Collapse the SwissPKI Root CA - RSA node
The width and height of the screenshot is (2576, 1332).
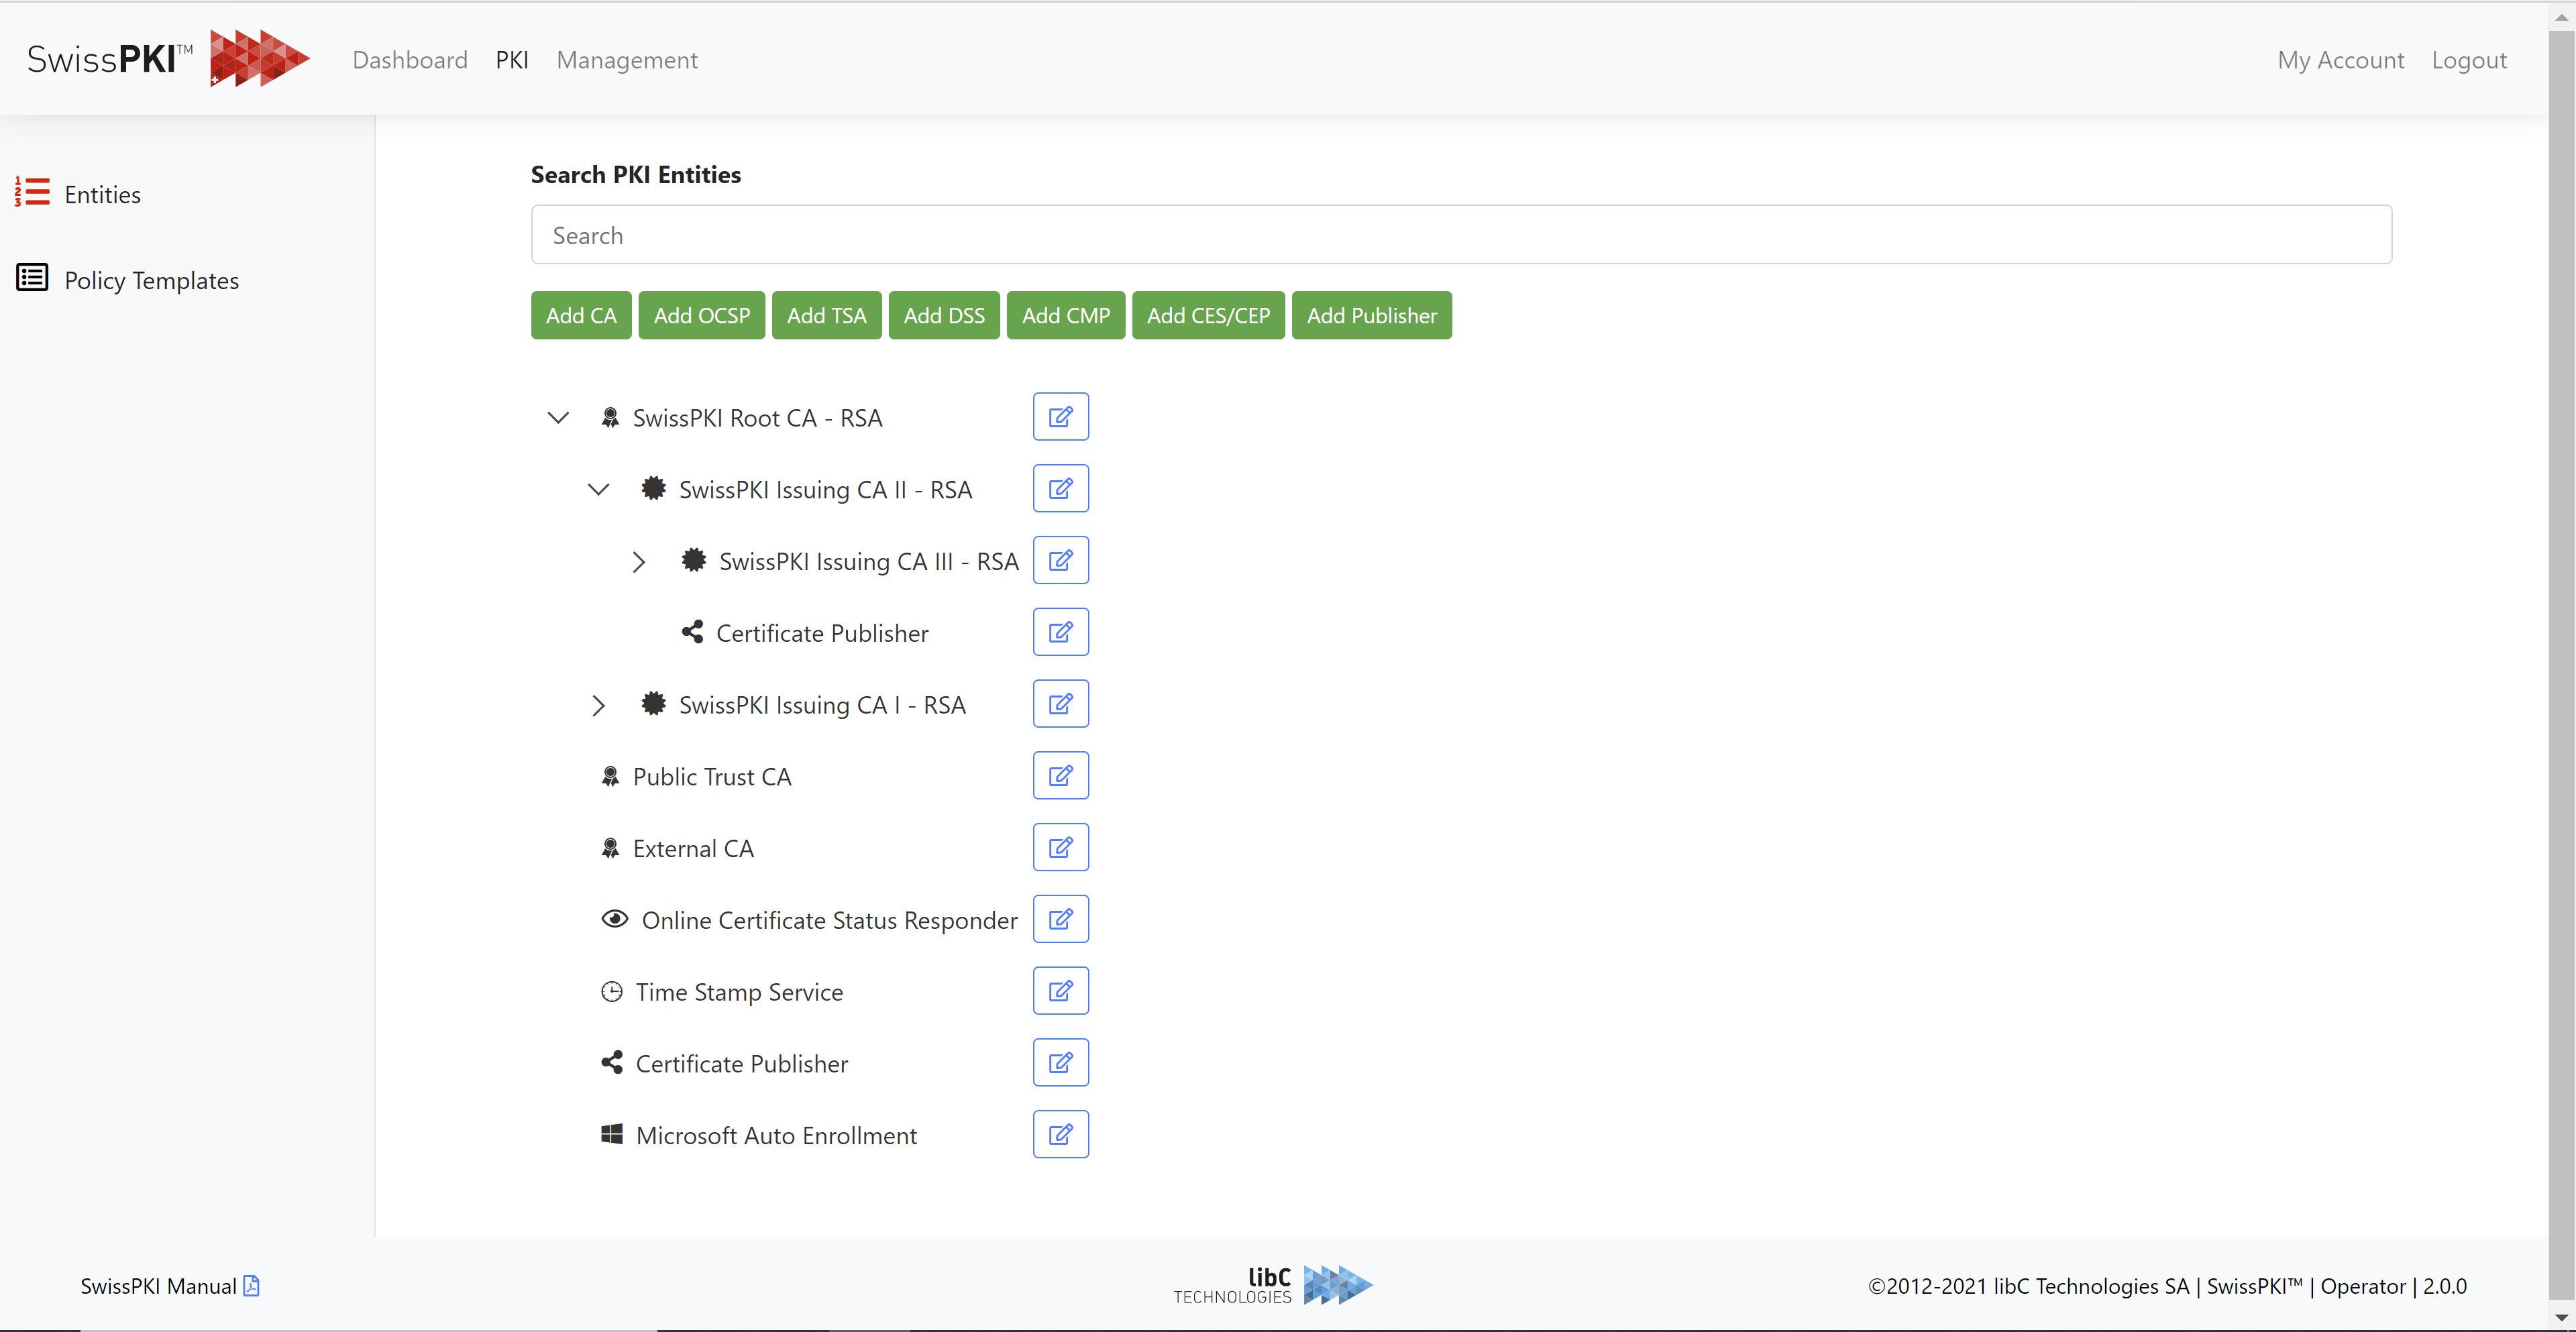click(x=558, y=418)
